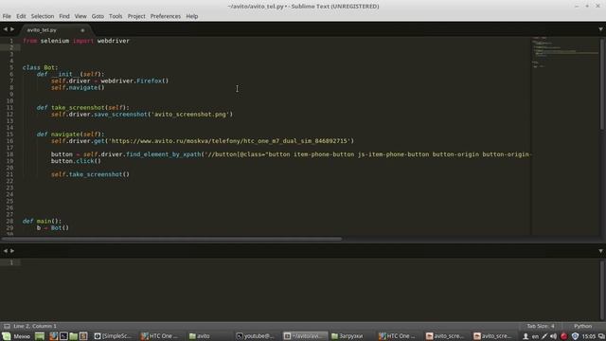Place cursor on 'class Bot:' line
Image resolution: width=606 pixels, height=341 pixels.
click(40, 67)
